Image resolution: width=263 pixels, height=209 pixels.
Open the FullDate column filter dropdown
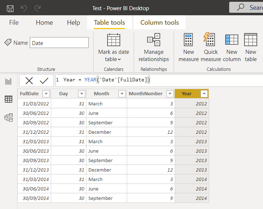coord(46,94)
